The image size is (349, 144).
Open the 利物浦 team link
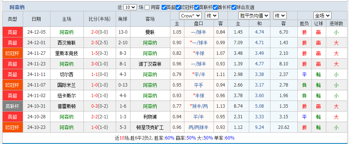tap(150, 117)
